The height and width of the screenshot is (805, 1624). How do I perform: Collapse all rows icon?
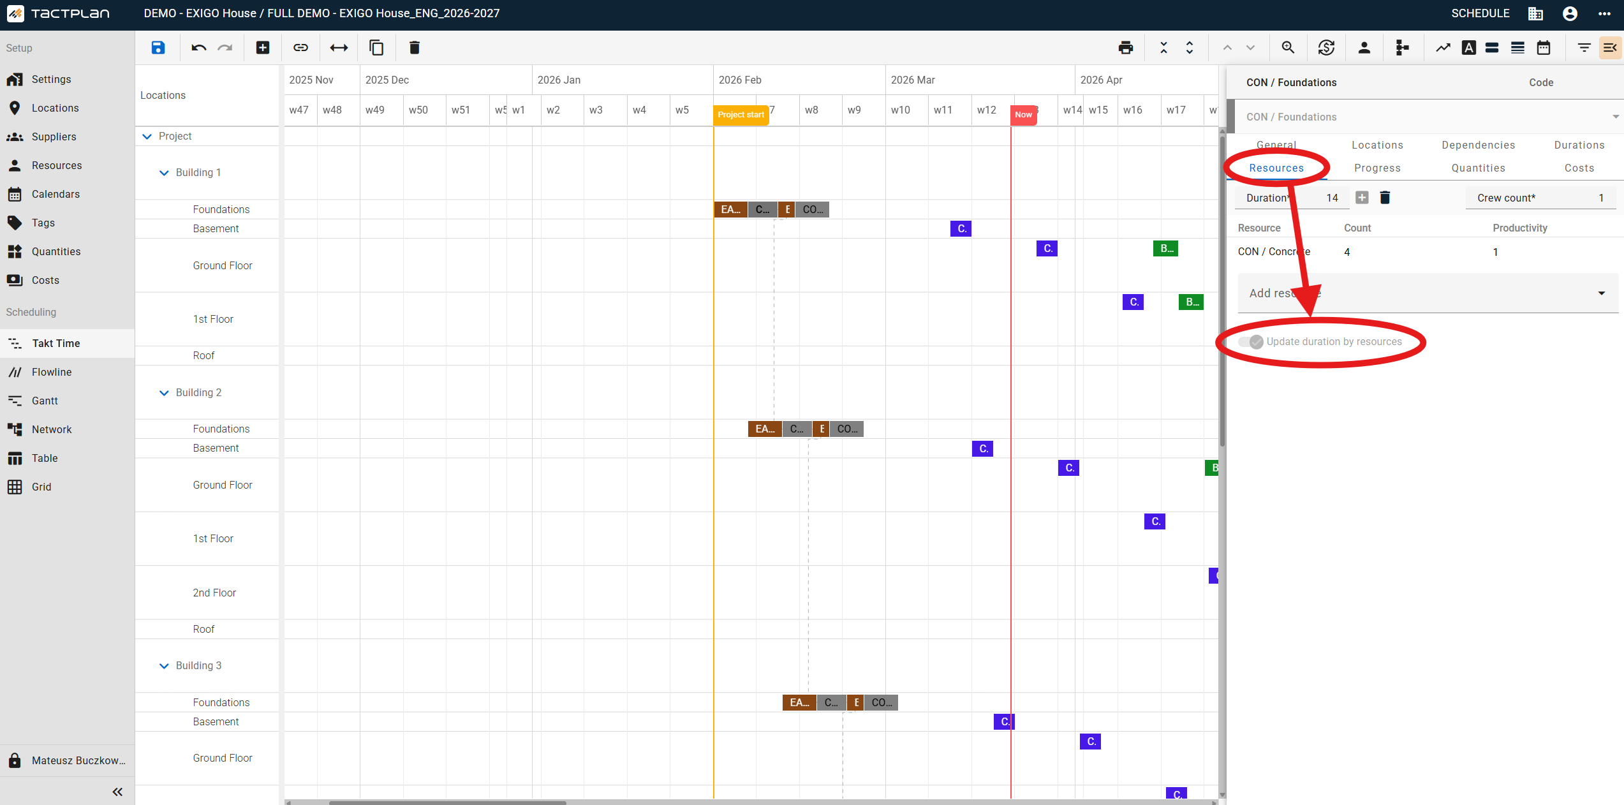[1163, 47]
